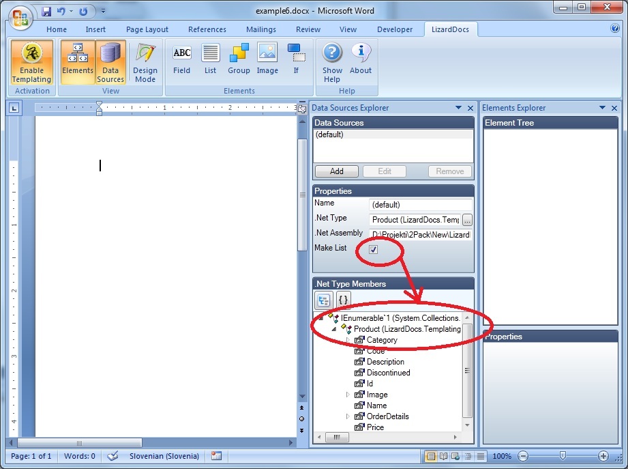Open the Office button menu
This screenshot has height=469, width=628.
click(x=20, y=18)
